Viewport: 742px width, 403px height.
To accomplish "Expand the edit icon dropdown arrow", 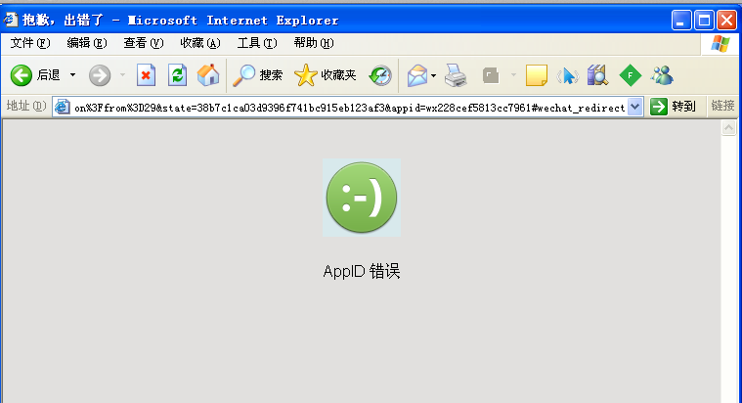I will tap(513, 75).
